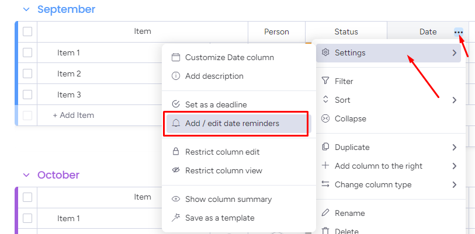Choose Set as a deadline
The image size is (475, 234).
[216, 104]
